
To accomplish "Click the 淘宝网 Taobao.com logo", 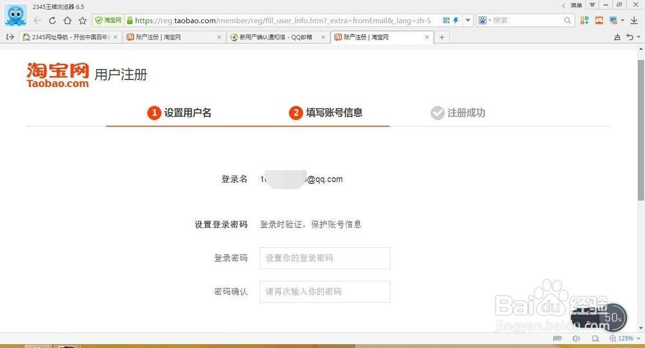I will pos(57,75).
